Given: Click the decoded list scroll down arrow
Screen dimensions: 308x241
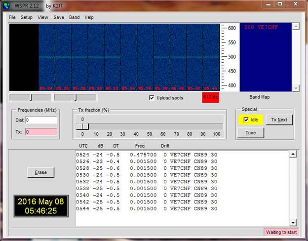Looking at the screenshot, I should [293, 222].
